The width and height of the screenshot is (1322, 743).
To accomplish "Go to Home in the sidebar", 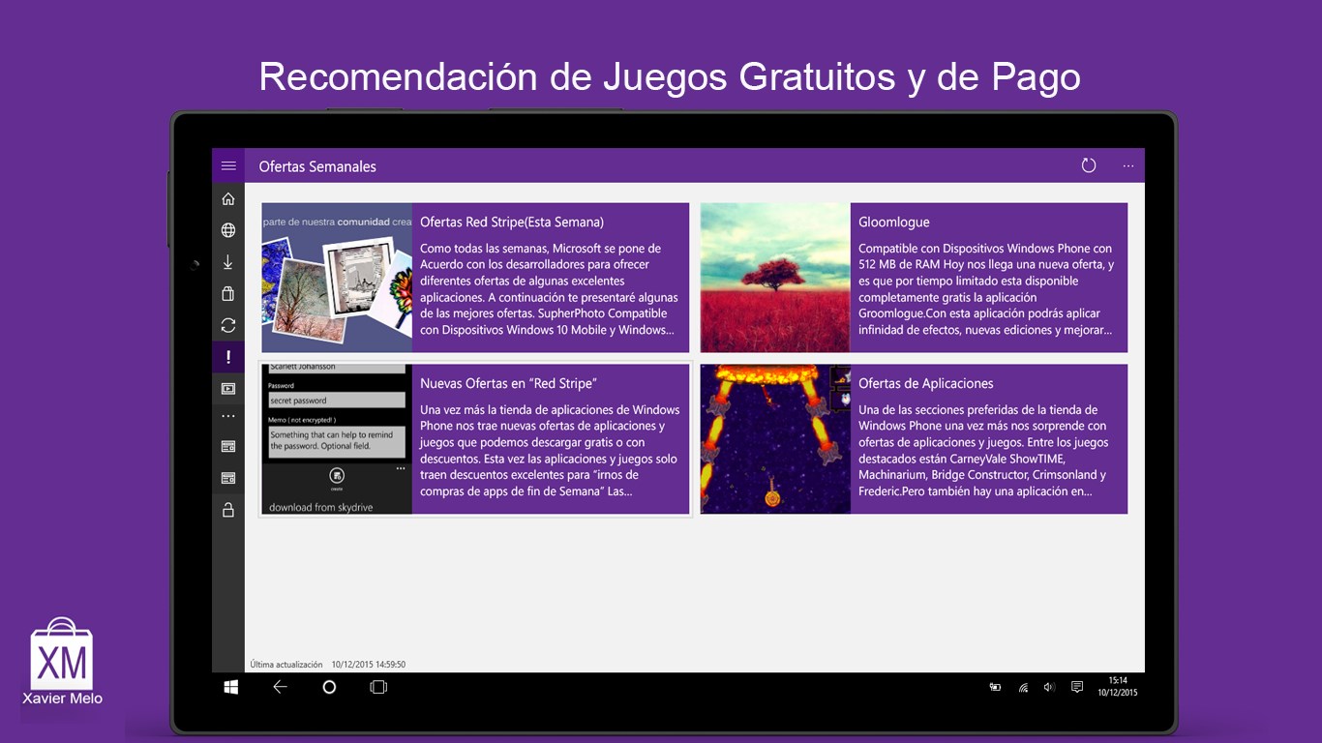I will pyautogui.click(x=228, y=199).
